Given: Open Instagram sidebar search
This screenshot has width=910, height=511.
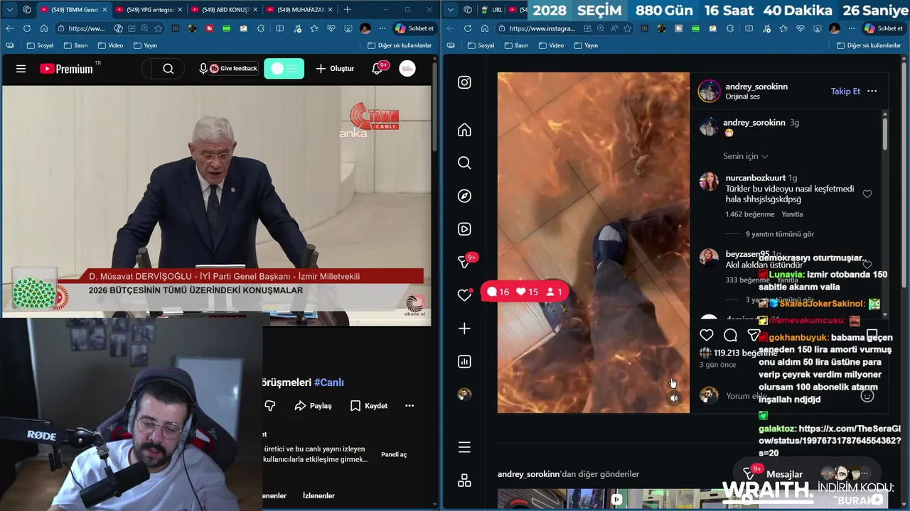Looking at the screenshot, I should point(464,163).
